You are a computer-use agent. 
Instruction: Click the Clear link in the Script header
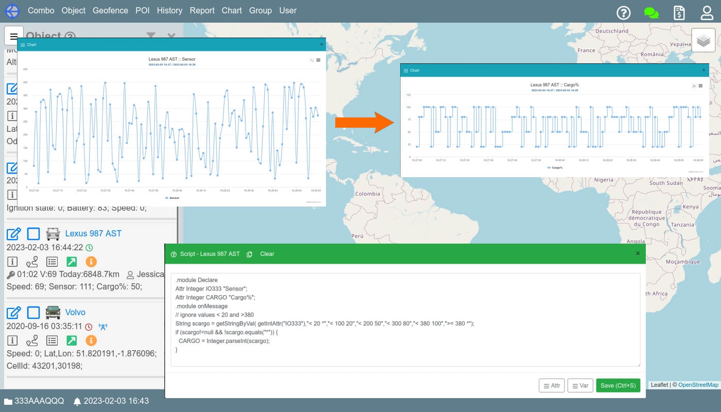tap(267, 254)
